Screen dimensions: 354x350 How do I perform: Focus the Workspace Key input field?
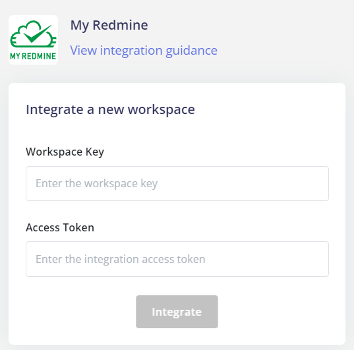(x=177, y=184)
